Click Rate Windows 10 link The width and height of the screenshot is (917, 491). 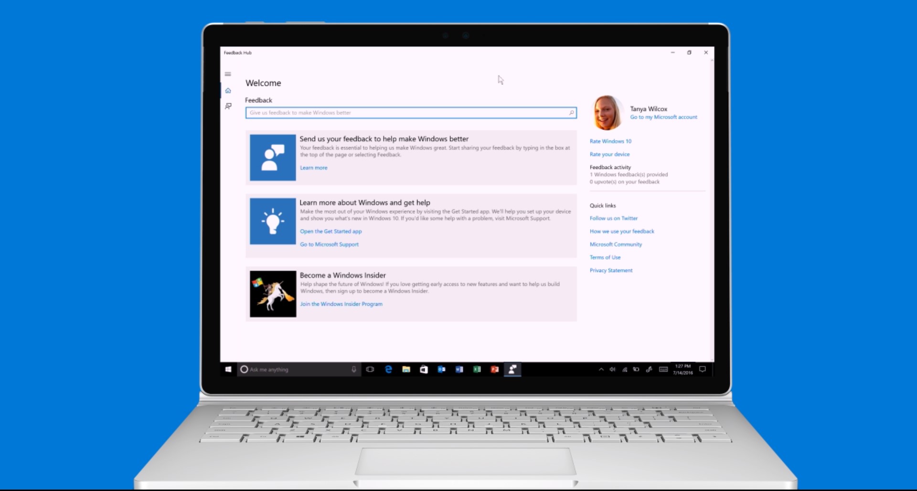(x=610, y=141)
